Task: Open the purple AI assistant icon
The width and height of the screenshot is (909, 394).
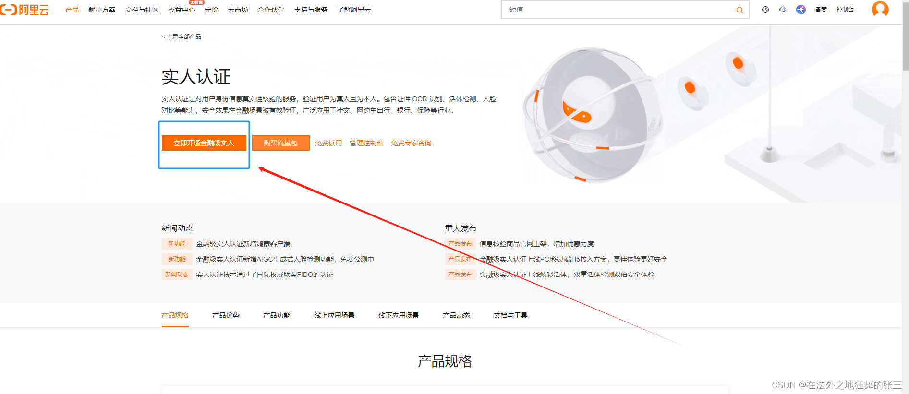Action: click(801, 10)
